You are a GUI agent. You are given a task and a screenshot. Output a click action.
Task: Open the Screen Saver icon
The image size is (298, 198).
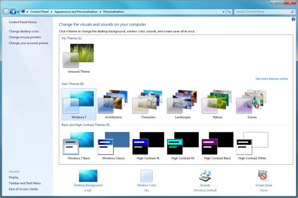[263, 176]
